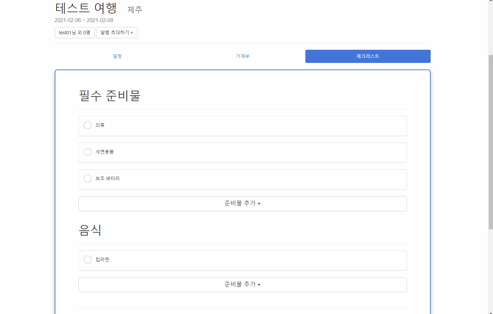This screenshot has height=314, width=493.
Task: Click the vertical scrollbar thumb
Action: pyautogui.click(x=491, y=142)
